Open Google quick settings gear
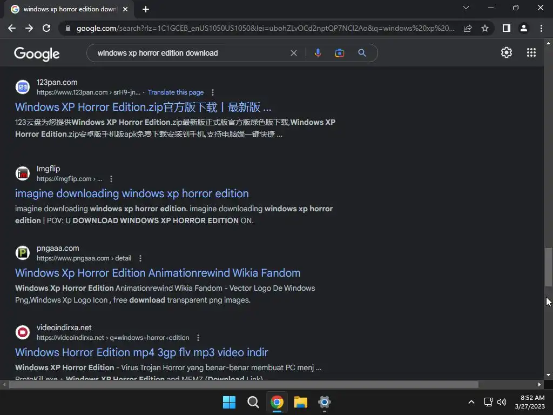The image size is (553, 415). pyautogui.click(x=507, y=52)
